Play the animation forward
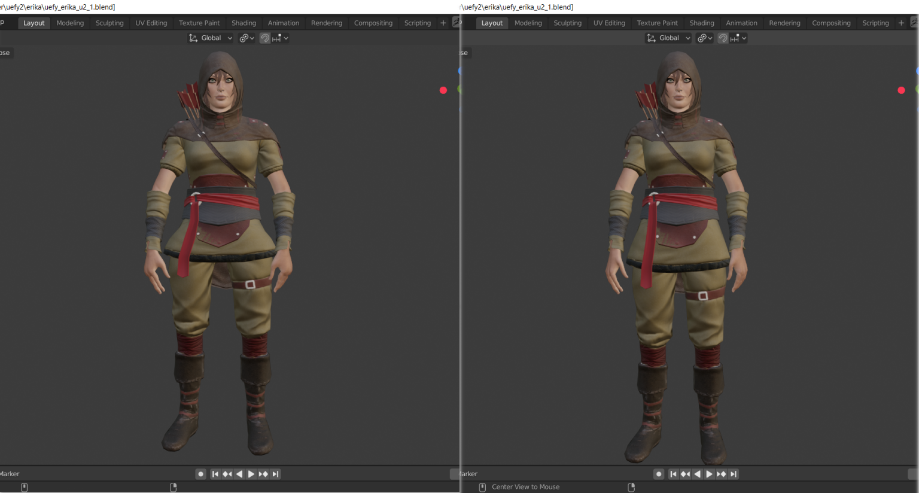919x493 pixels. [251, 474]
